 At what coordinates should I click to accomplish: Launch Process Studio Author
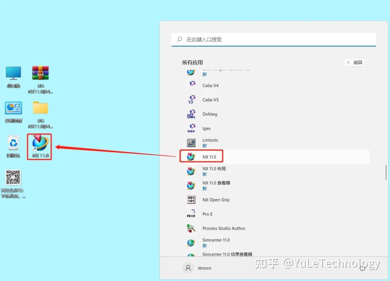click(224, 228)
